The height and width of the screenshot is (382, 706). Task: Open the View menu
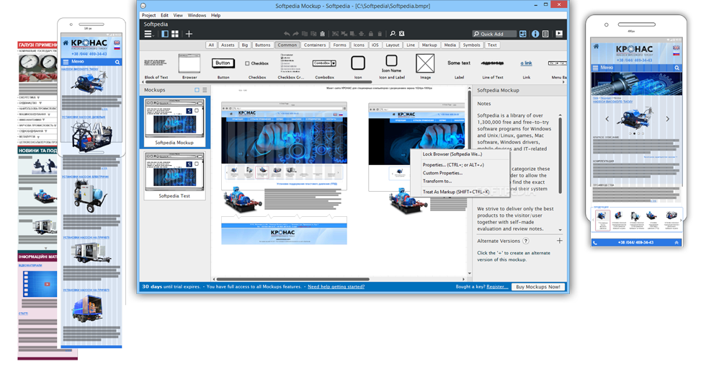coord(179,15)
